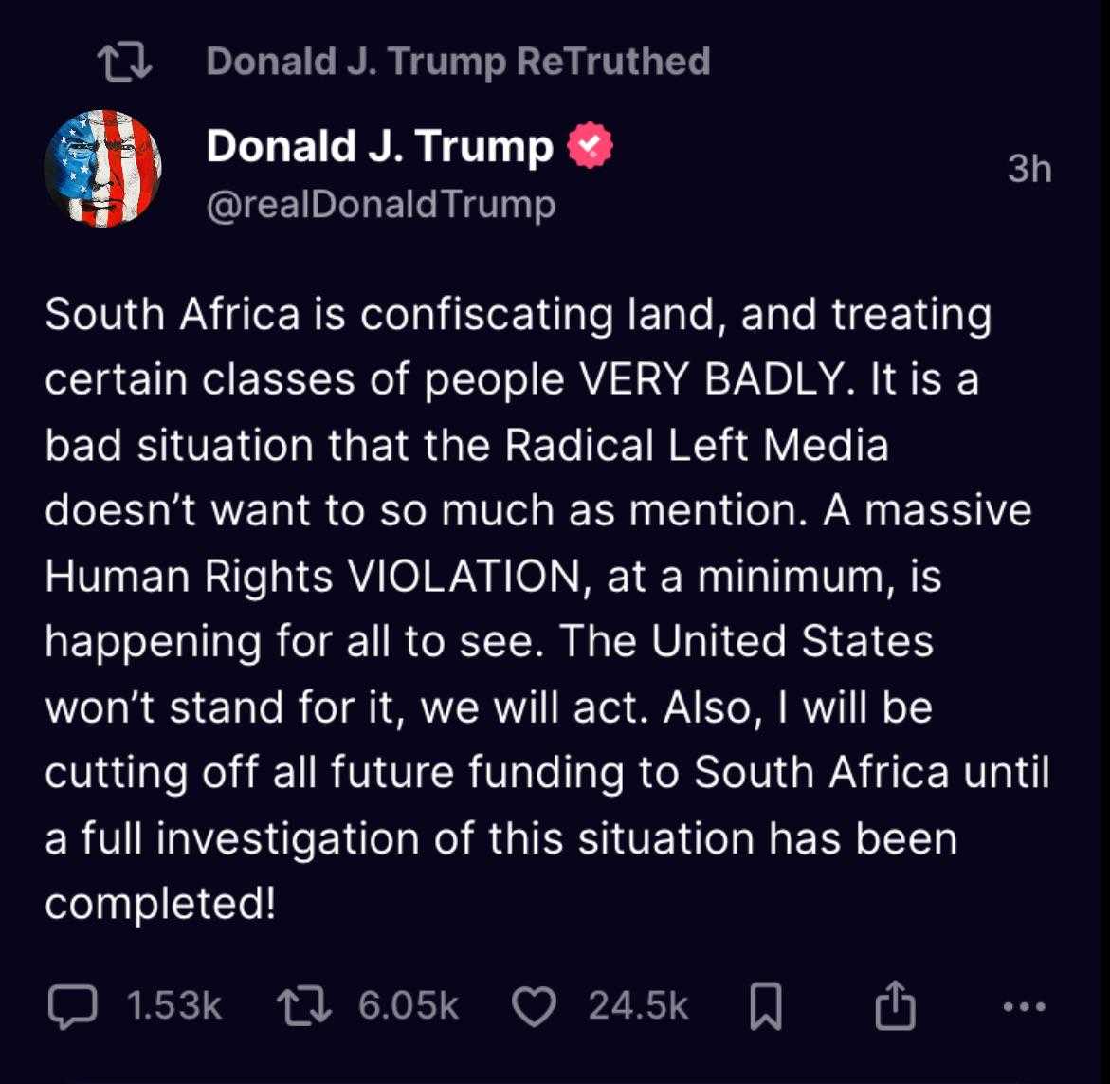1110x1084 pixels.
Task: Like the post with the heart icon
Action: point(534,1006)
